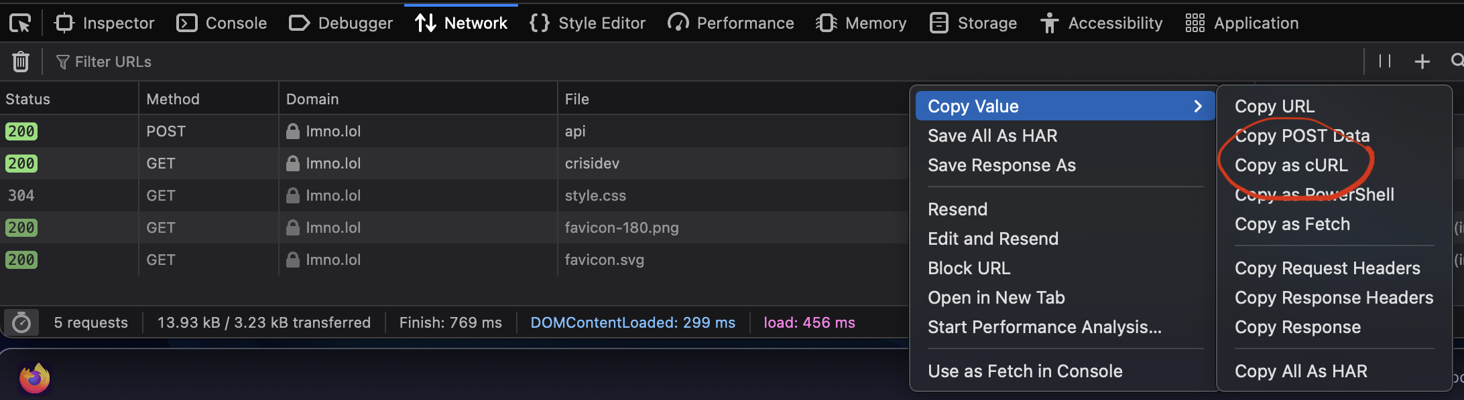Image resolution: width=1464 pixels, height=400 pixels.
Task: Click the Firefox logo icon
Action: click(x=34, y=378)
